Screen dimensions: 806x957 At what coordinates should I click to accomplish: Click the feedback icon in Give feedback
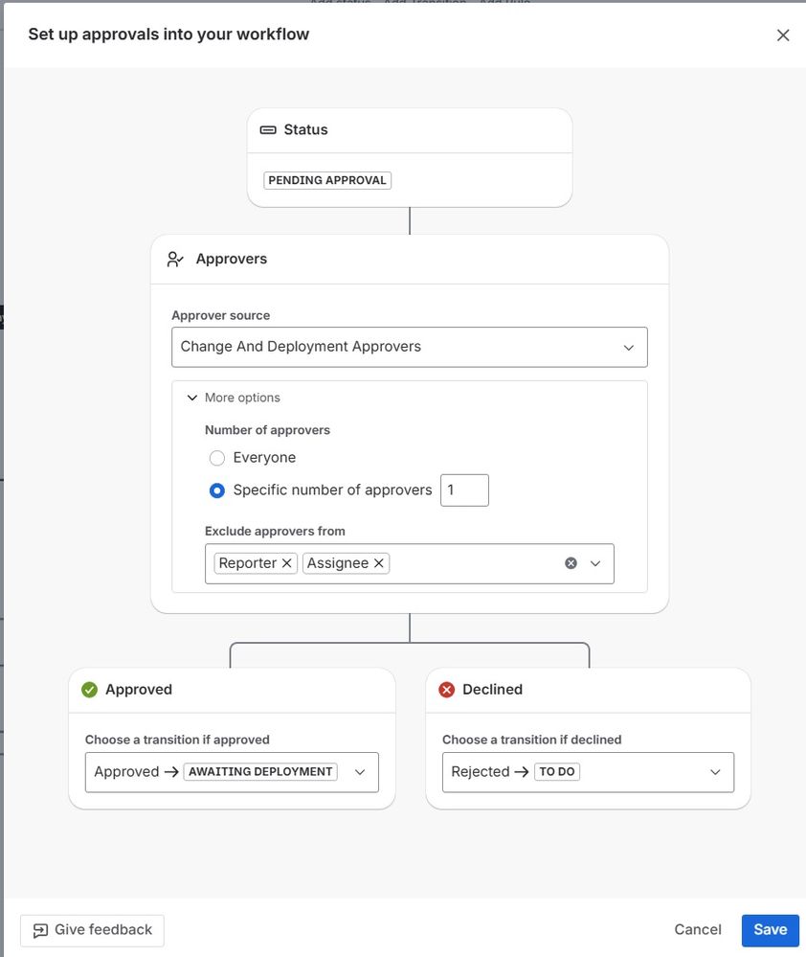pyautogui.click(x=40, y=930)
